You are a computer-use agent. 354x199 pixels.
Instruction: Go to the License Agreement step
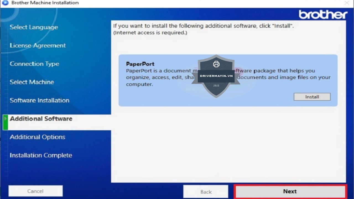pos(38,46)
